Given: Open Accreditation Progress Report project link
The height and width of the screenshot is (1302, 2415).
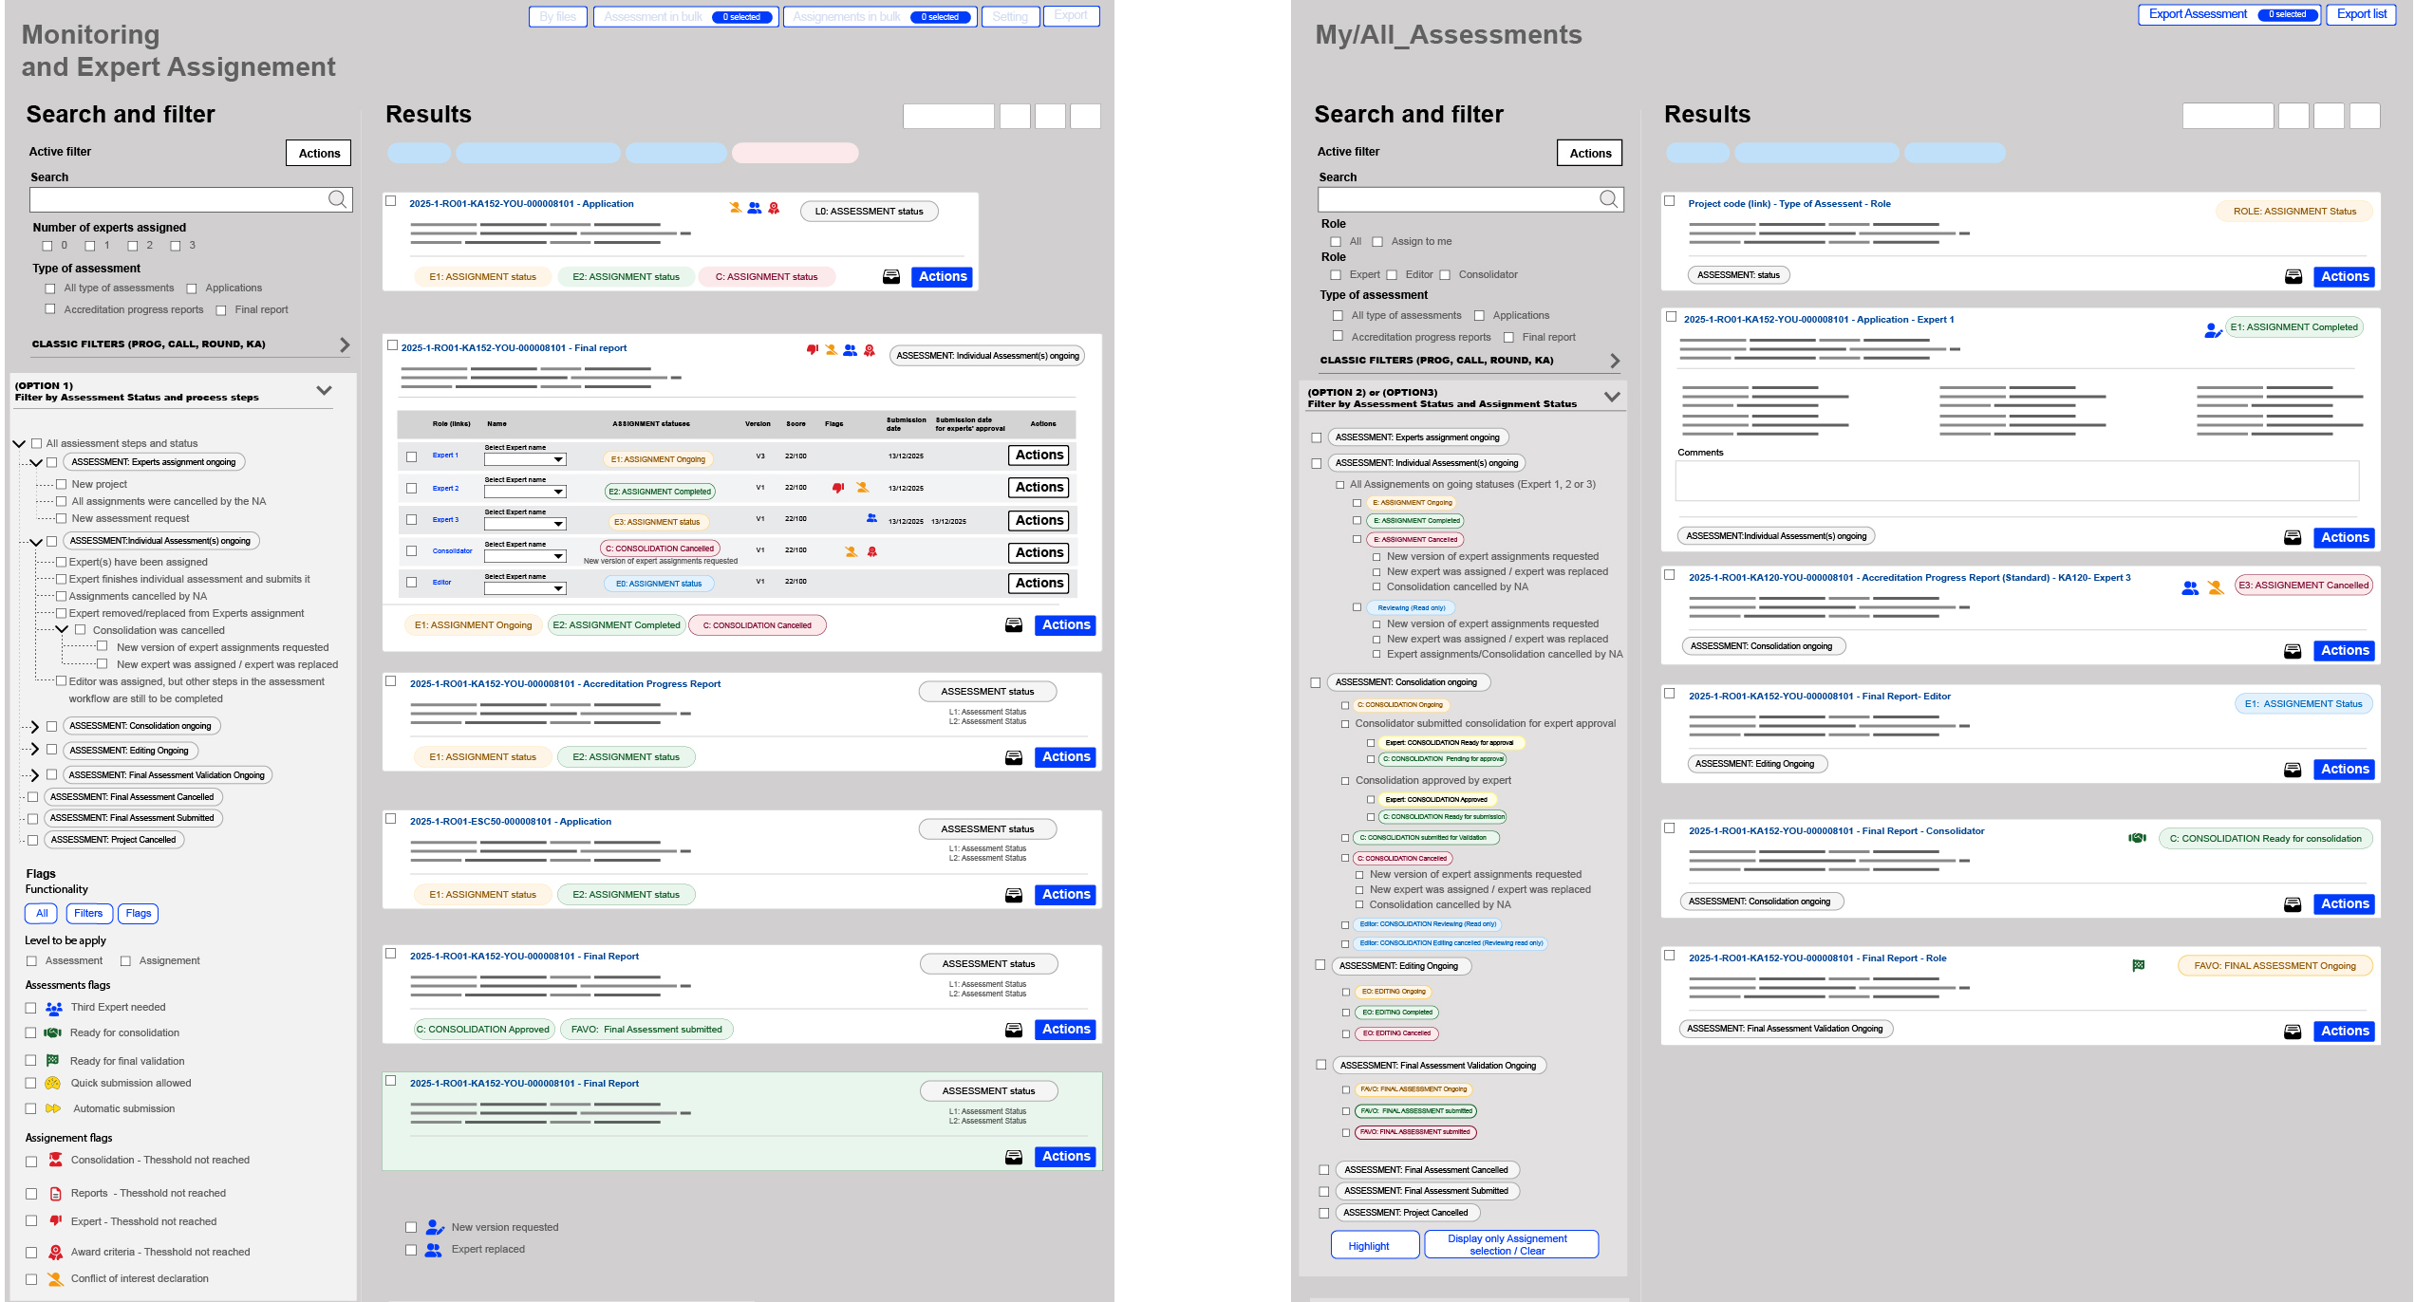Looking at the screenshot, I should click(x=565, y=684).
